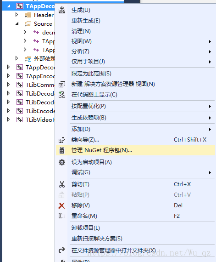Expand the TLibComm project node
216x262 pixels.
8,85
